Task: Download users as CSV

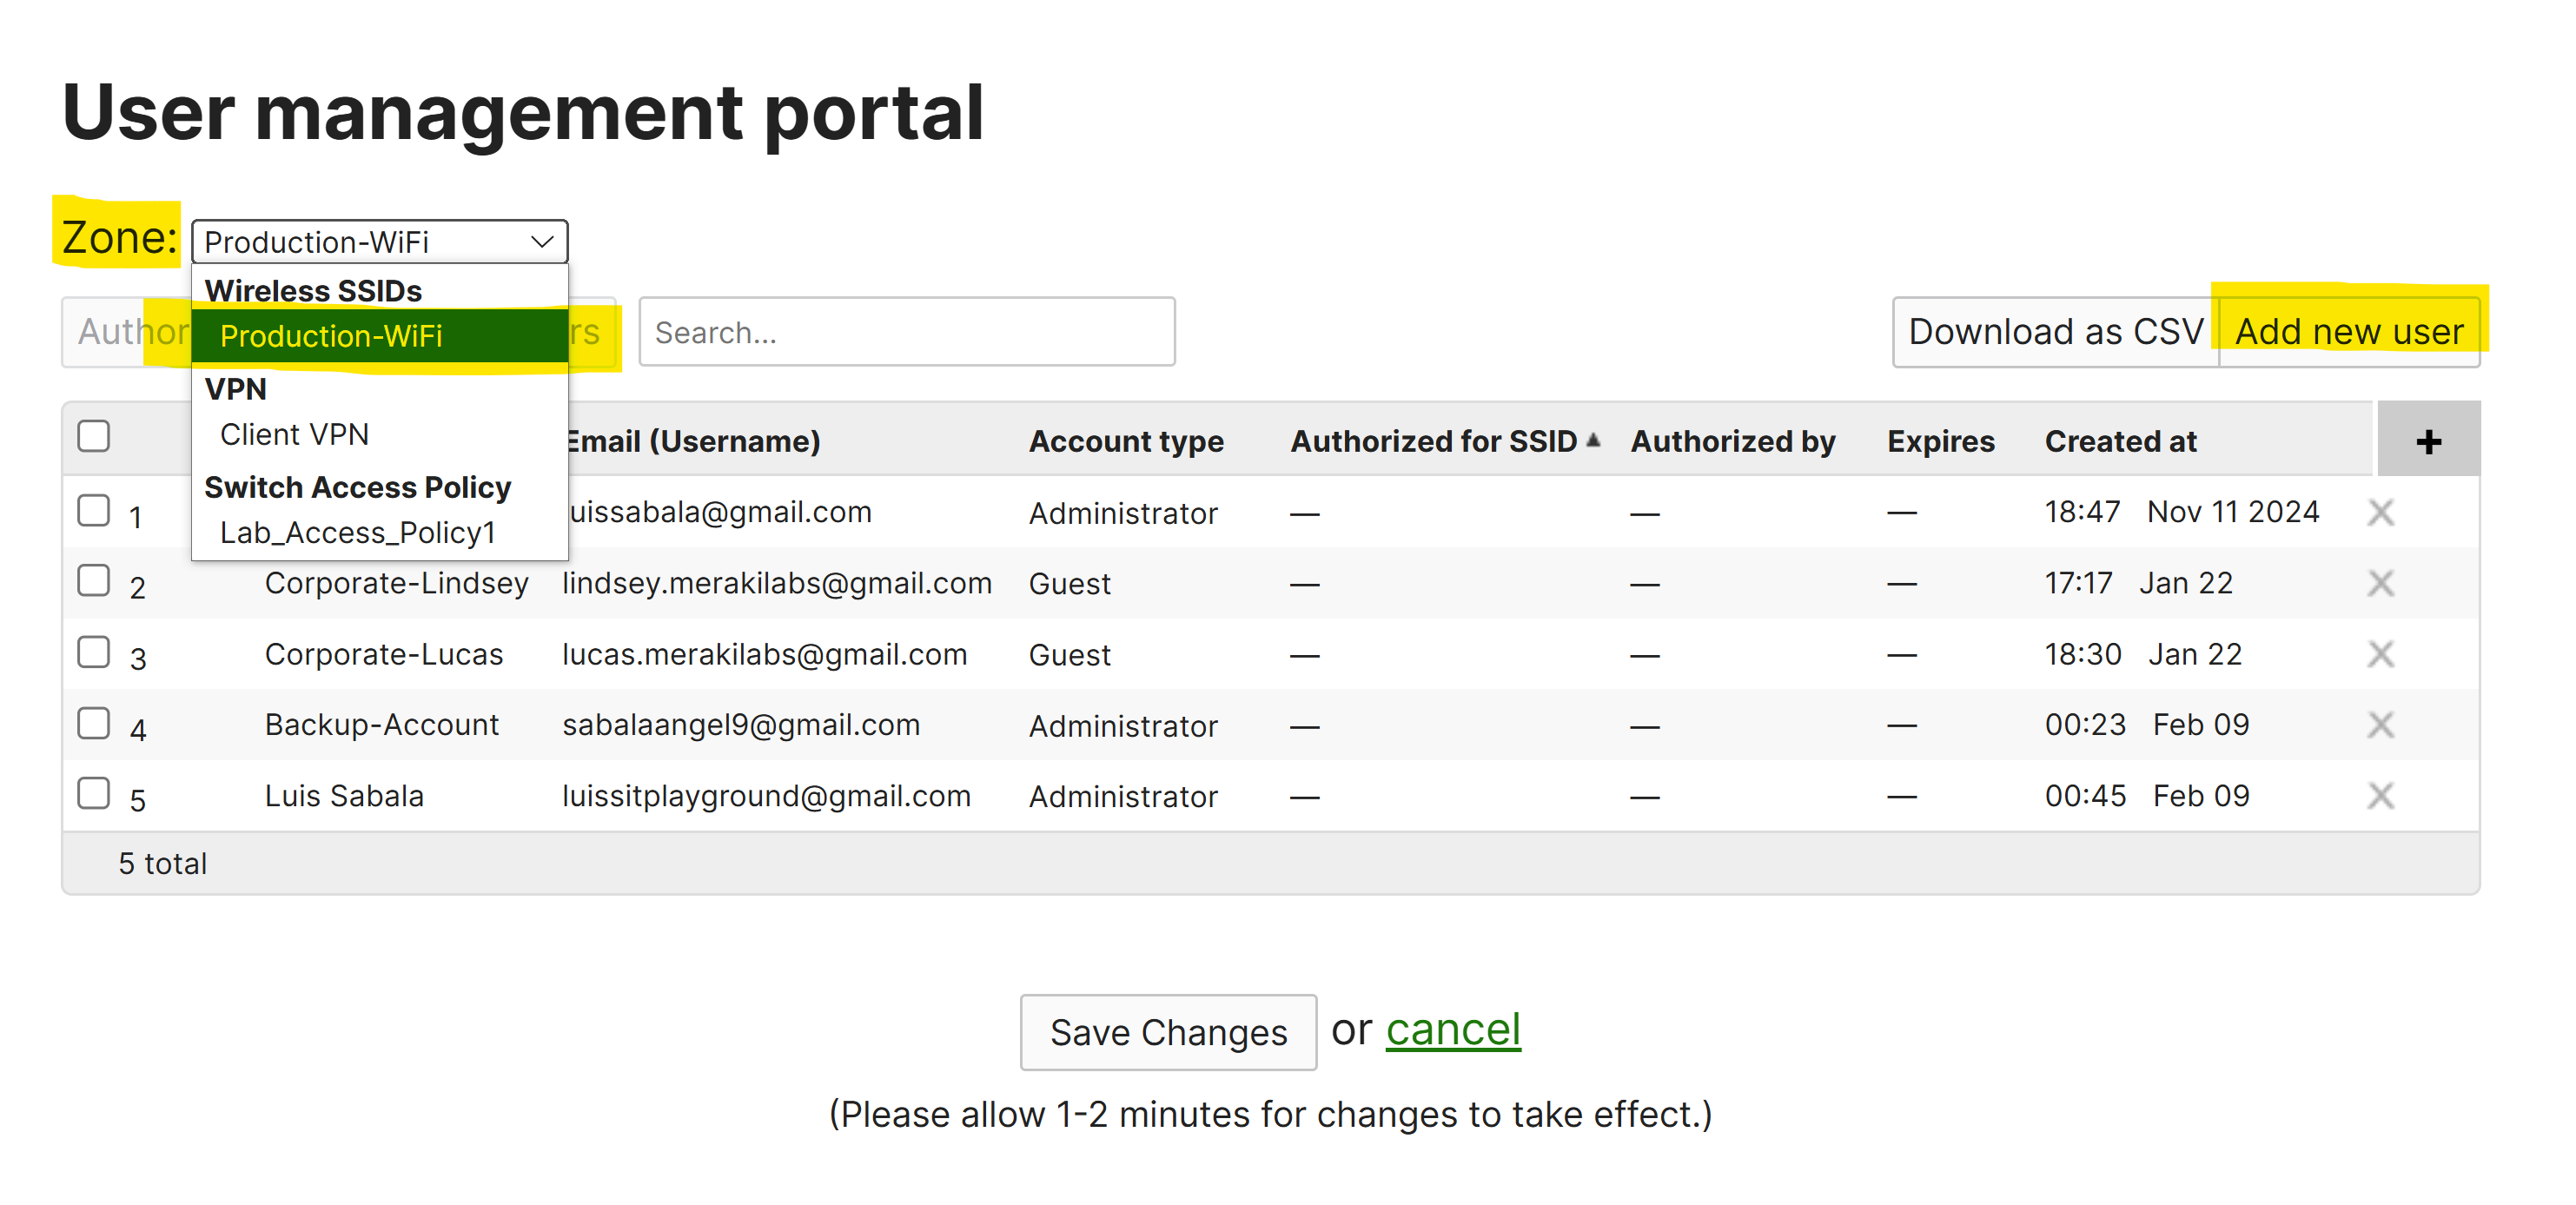Action: pos(2055,332)
